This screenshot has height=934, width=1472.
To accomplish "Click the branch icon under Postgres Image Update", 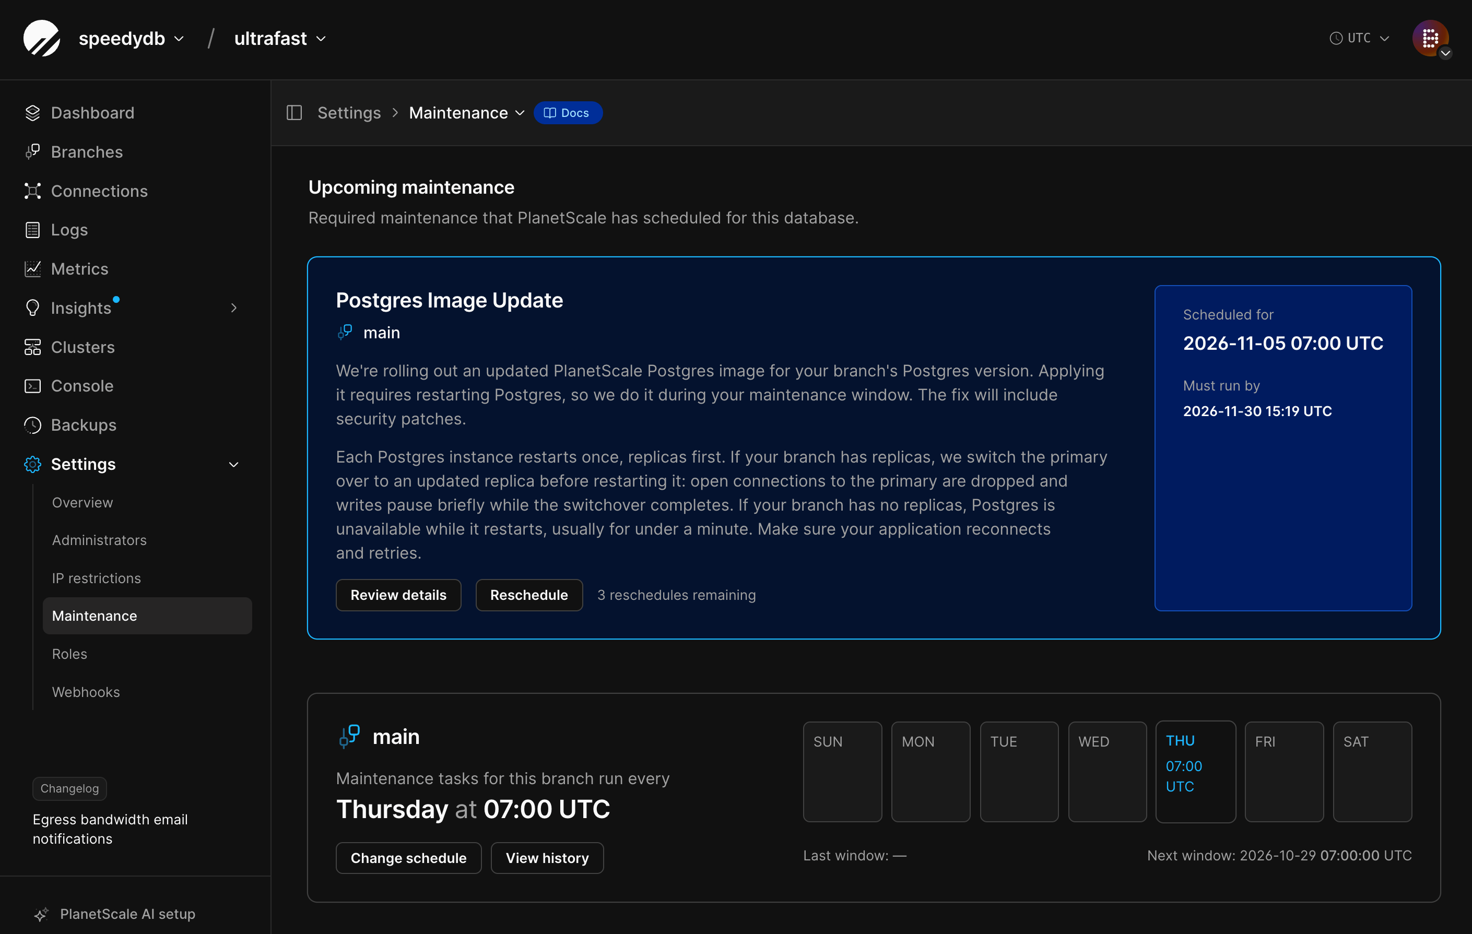I will [345, 333].
